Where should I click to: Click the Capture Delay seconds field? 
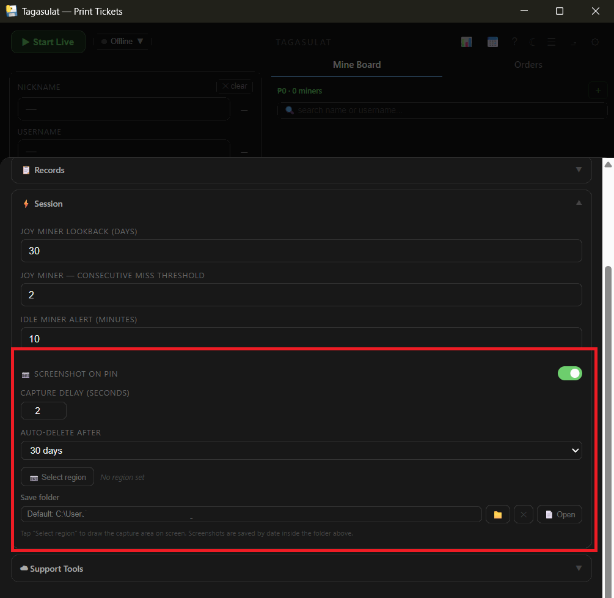(x=43, y=411)
